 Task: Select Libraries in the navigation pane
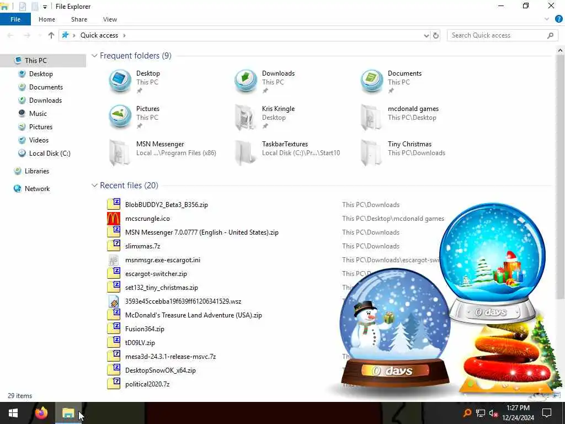click(37, 171)
